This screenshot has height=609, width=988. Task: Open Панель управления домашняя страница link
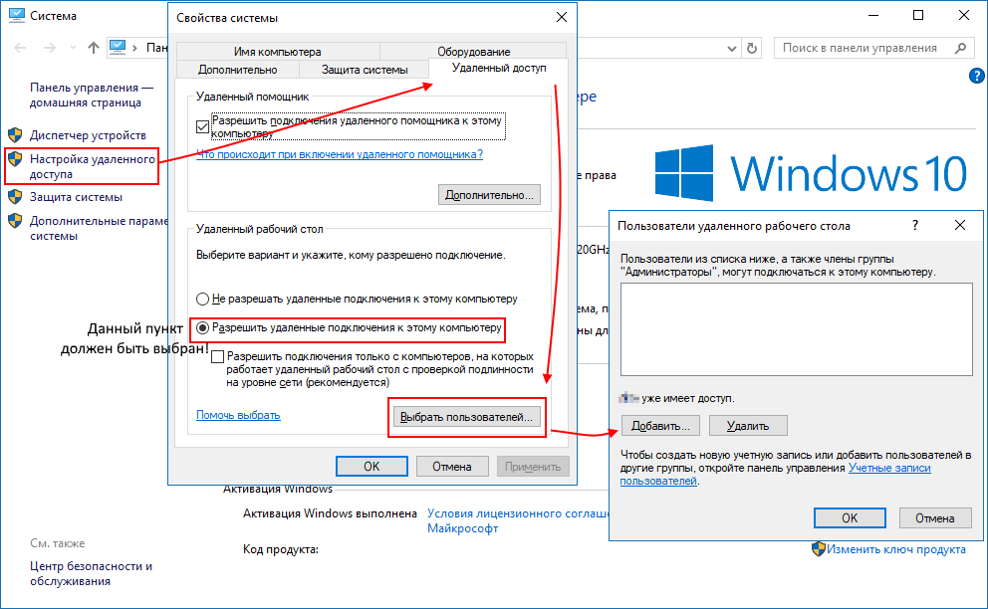92,96
